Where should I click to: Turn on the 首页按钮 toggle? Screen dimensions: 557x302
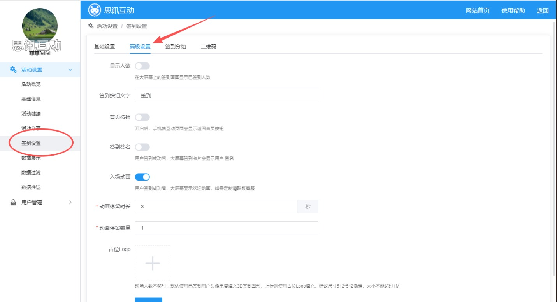142,117
